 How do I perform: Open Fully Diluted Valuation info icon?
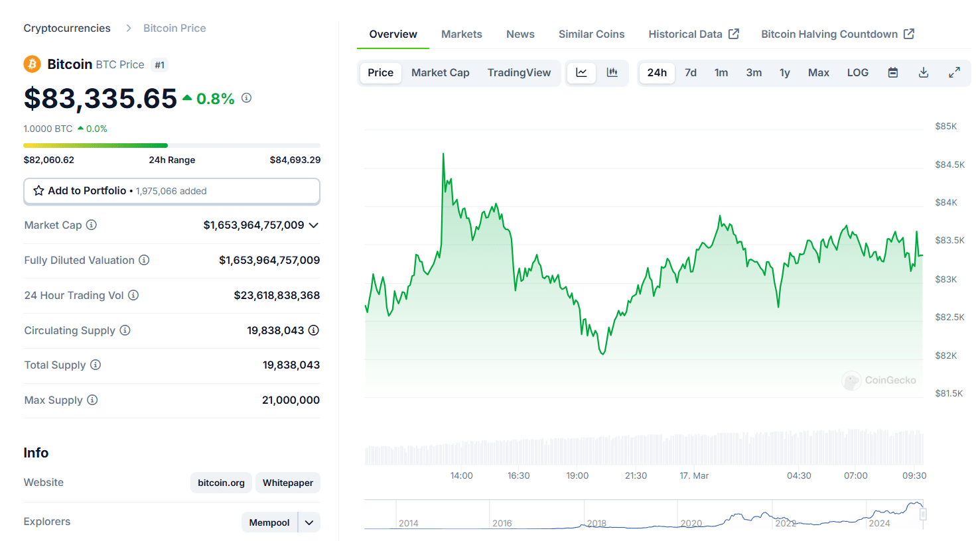click(144, 260)
